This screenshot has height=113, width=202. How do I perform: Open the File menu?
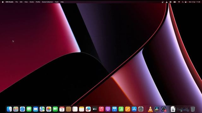coord(17,2)
